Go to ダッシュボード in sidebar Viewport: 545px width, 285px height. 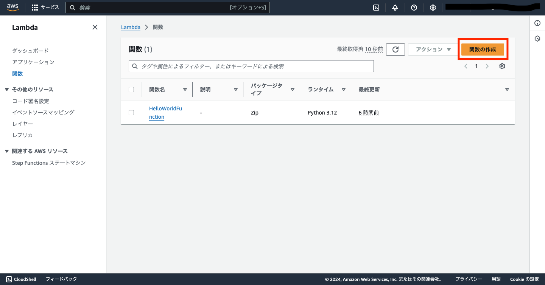click(x=30, y=51)
